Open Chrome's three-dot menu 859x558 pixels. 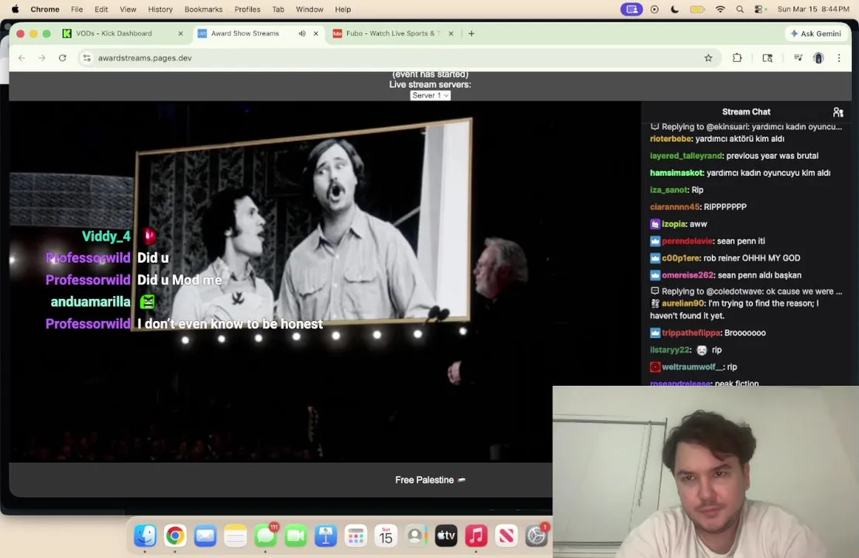[839, 57]
